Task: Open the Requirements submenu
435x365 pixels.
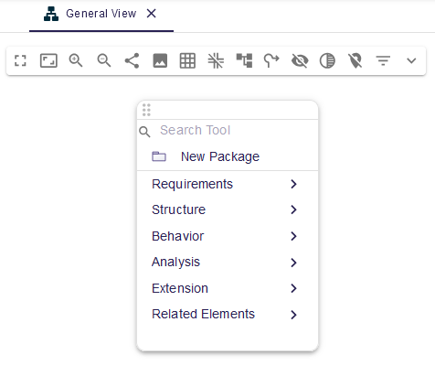Action: pyautogui.click(x=228, y=184)
